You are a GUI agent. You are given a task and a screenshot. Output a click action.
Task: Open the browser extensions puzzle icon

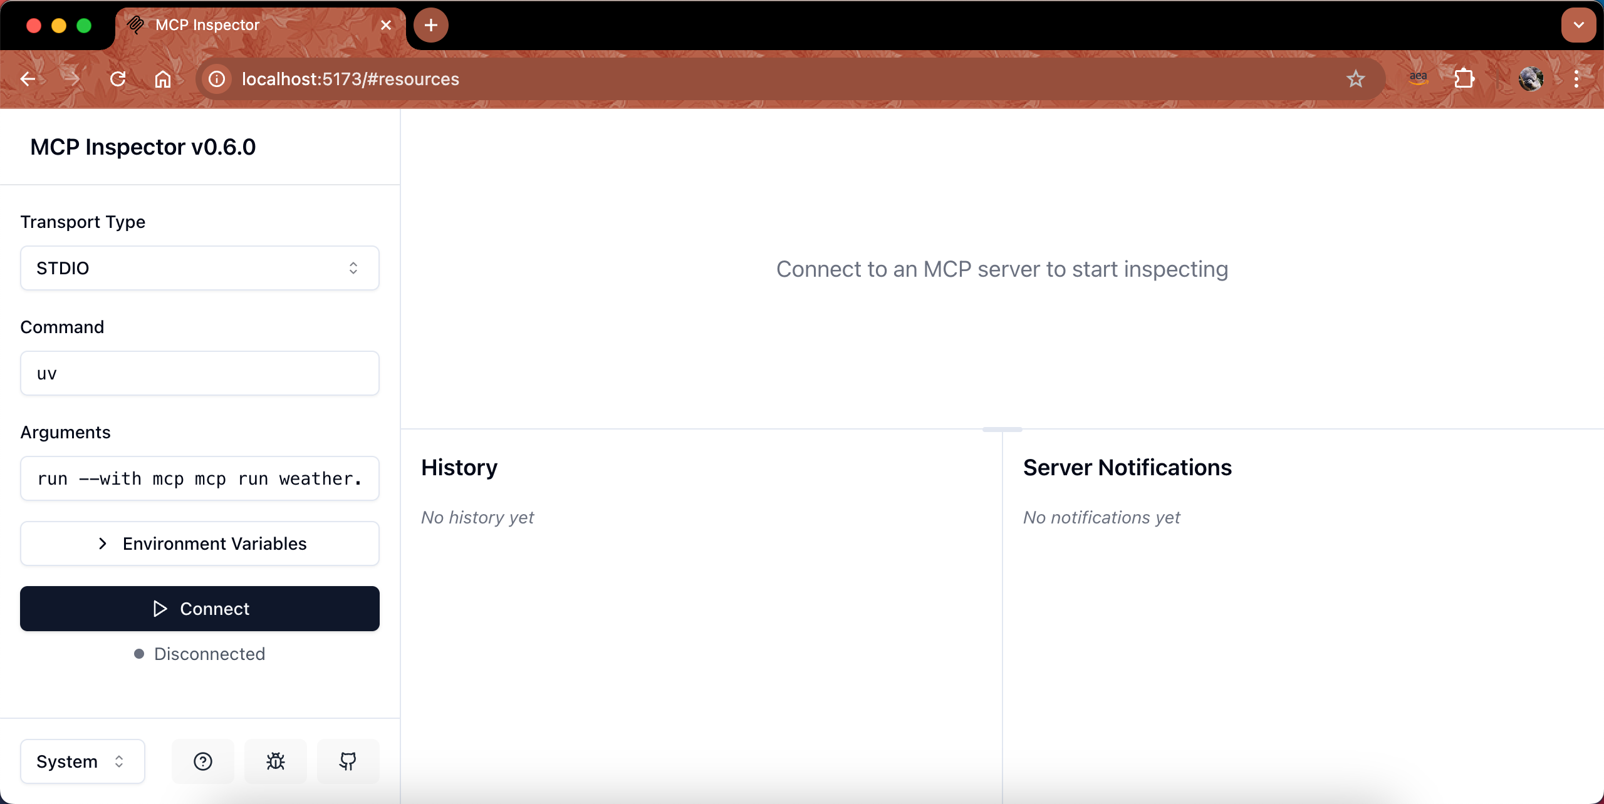click(x=1464, y=78)
